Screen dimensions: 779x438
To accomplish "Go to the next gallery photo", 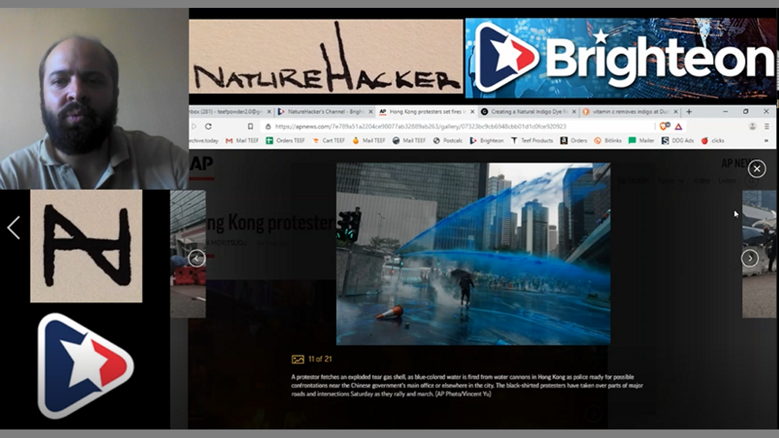I will click(749, 259).
